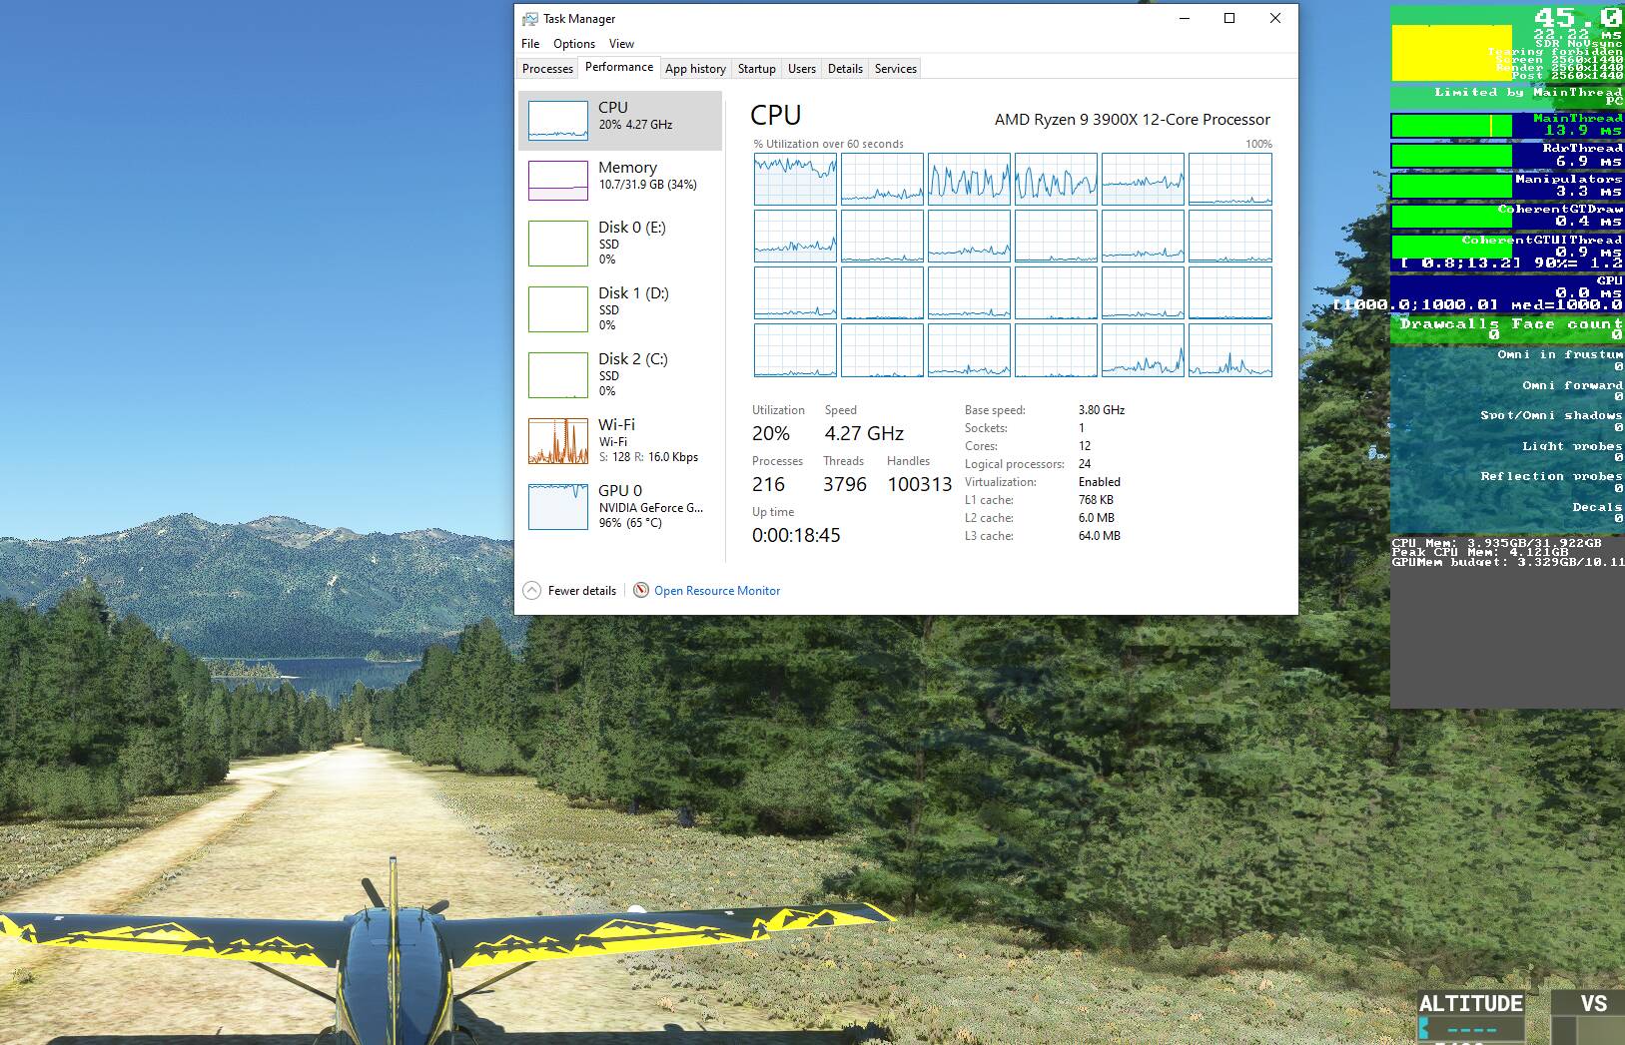Image resolution: width=1625 pixels, height=1045 pixels.
Task: Collapse view with Fewer details chevron
Action: click(531, 590)
